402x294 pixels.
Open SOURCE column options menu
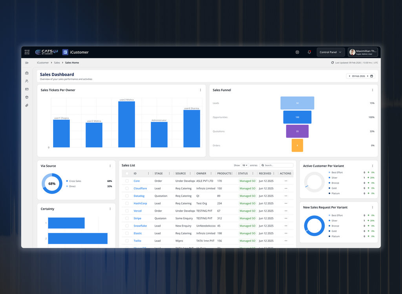click(x=190, y=174)
